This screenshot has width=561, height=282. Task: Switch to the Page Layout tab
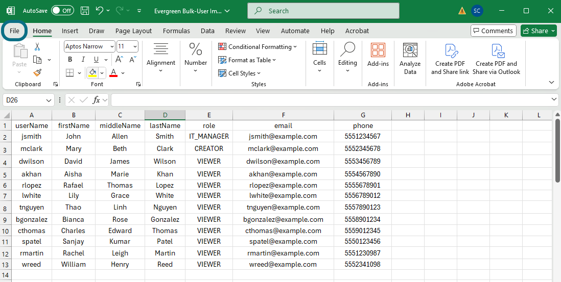pyautogui.click(x=133, y=31)
